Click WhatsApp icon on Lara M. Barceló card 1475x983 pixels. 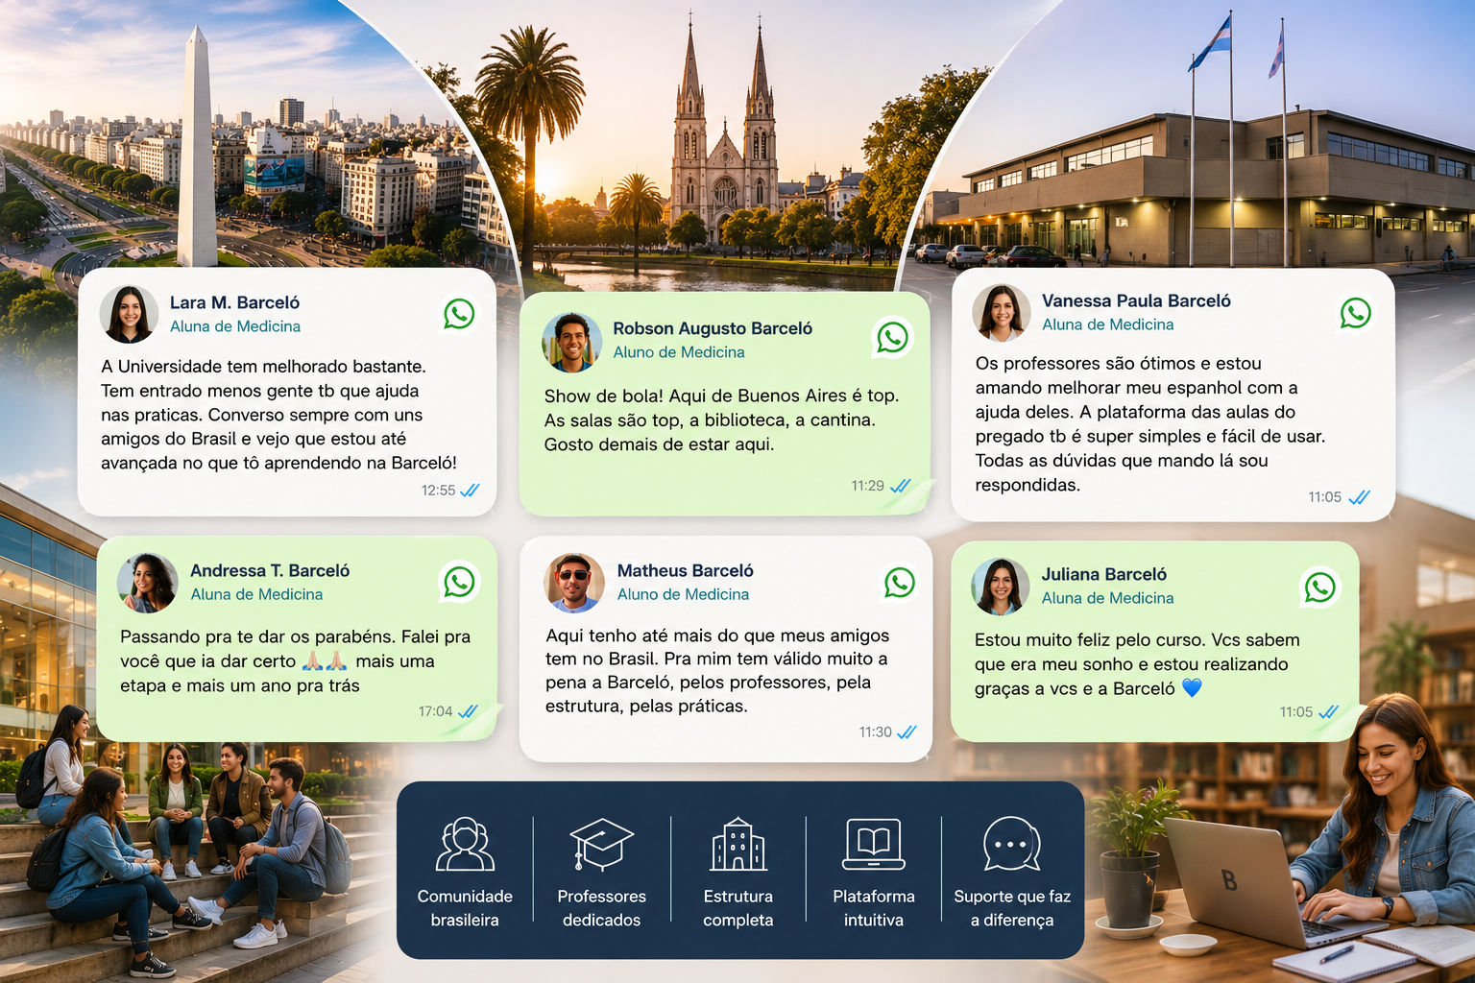459,314
